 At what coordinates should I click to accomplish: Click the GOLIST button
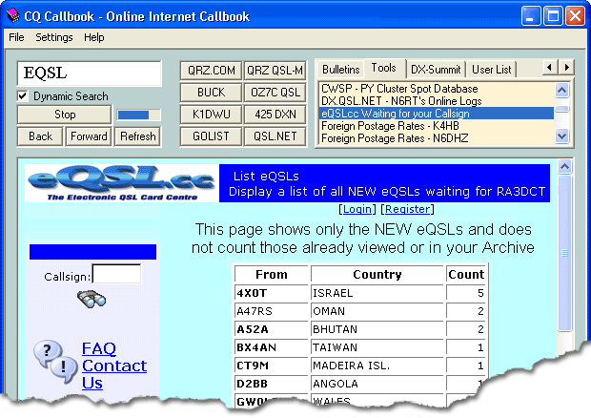click(x=211, y=136)
